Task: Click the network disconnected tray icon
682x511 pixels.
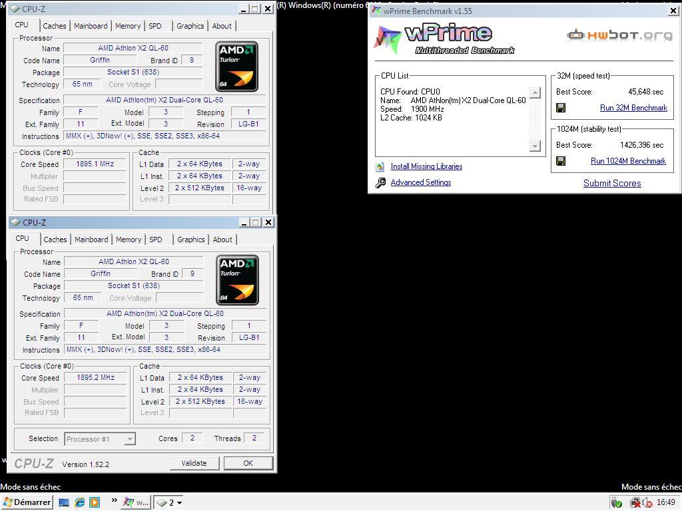Action: pos(635,503)
